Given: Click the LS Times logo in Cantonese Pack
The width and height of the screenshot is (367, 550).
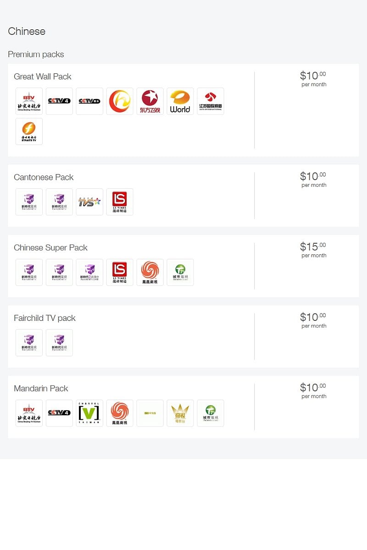Looking at the screenshot, I should [120, 202].
